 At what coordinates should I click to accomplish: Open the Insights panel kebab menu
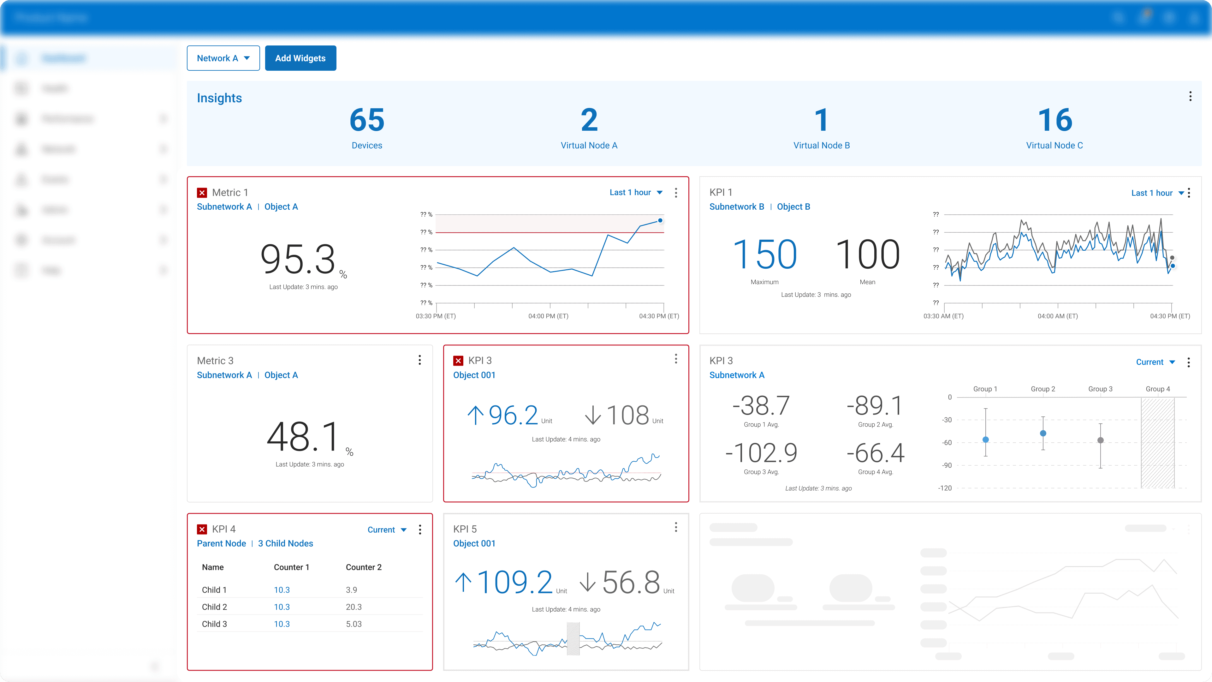coord(1190,97)
